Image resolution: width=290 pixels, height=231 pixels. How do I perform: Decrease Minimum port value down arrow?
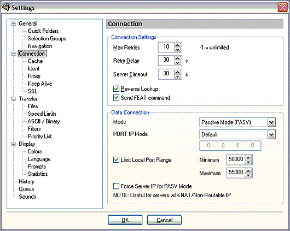(248, 162)
